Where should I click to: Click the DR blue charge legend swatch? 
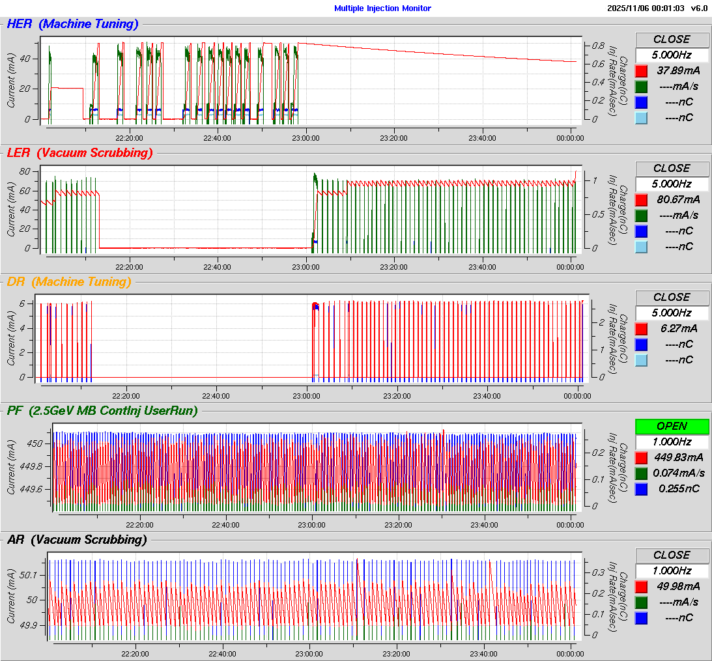641,344
